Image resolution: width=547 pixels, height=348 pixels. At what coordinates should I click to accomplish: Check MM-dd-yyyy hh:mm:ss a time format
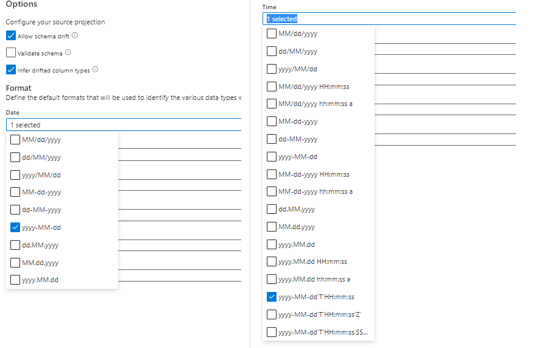(272, 191)
